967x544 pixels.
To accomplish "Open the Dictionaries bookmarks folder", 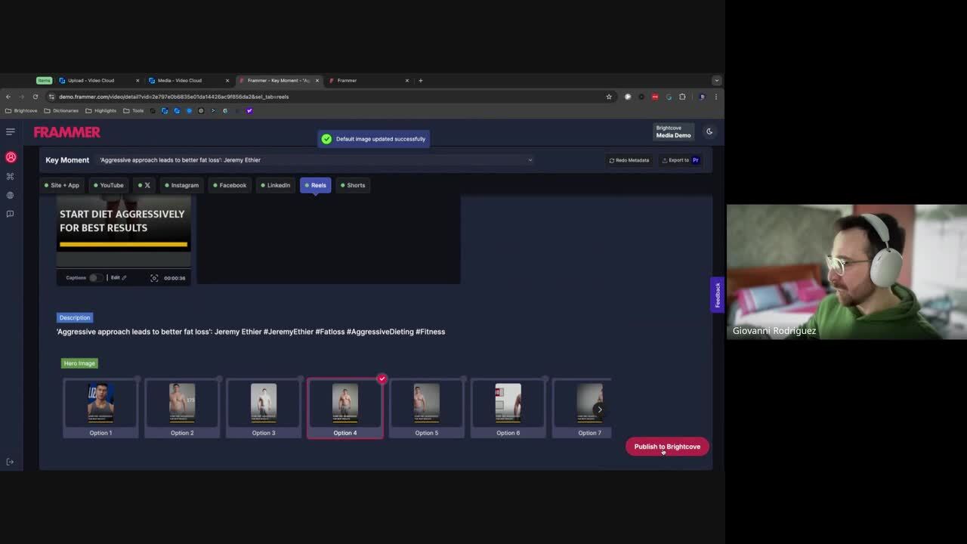I will click(x=61, y=110).
